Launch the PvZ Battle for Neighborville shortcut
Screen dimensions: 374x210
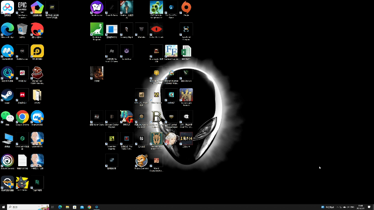click(156, 7)
